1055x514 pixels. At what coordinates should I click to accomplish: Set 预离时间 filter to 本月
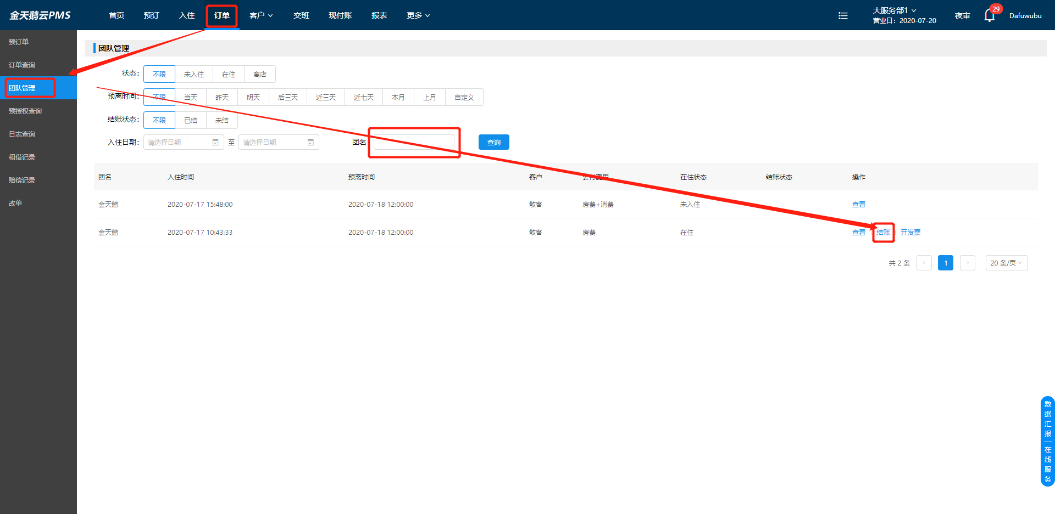tap(398, 98)
